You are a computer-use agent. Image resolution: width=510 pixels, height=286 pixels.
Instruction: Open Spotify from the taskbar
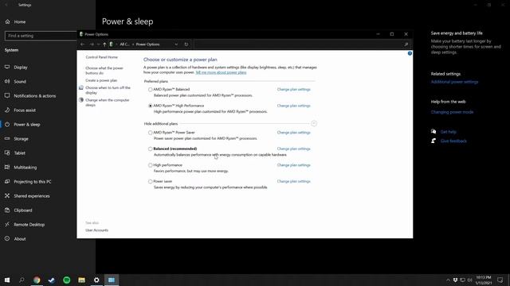coord(67,280)
